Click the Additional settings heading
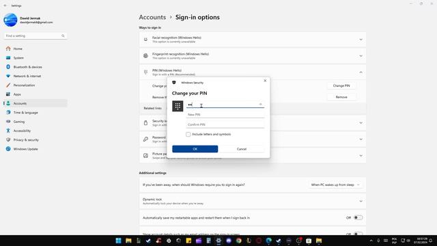The height and width of the screenshot is (246, 437). 152,173
